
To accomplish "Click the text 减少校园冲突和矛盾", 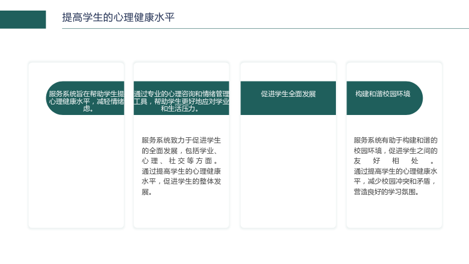I will (399, 181).
